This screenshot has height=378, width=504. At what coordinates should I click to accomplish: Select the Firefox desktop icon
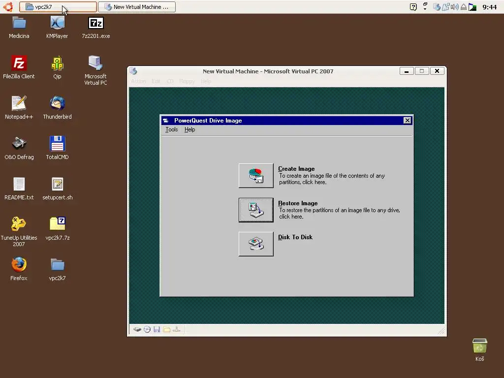click(x=19, y=269)
